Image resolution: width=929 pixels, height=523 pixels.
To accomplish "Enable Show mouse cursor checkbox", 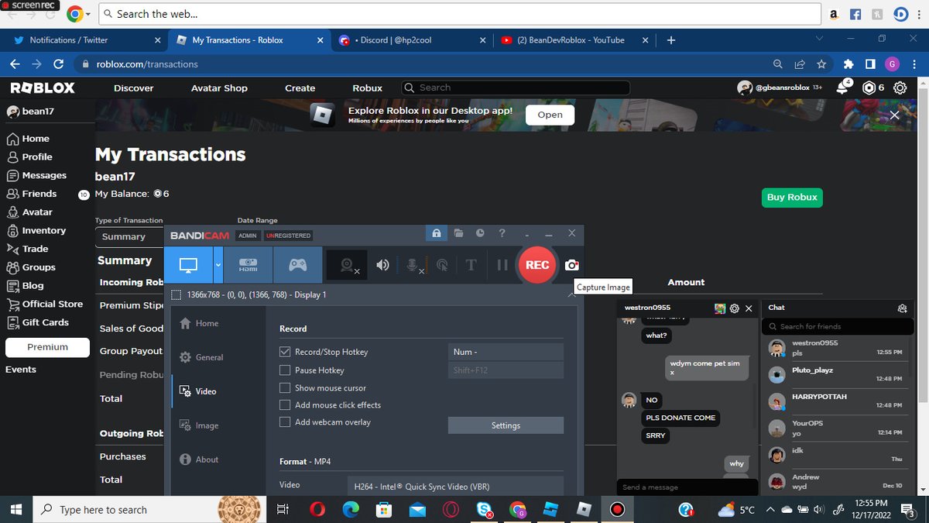I will coord(285,387).
